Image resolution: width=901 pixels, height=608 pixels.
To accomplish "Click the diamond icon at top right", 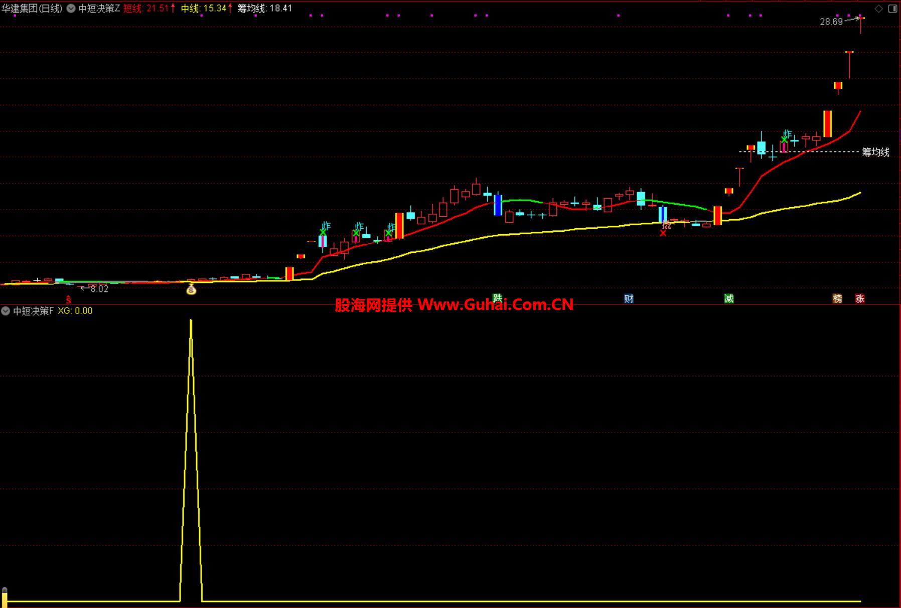I will pyautogui.click(x=879, y=9).
